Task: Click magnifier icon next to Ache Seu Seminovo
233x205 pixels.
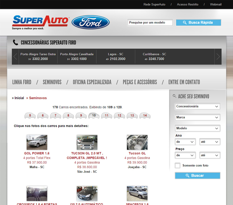Action: 174,96
